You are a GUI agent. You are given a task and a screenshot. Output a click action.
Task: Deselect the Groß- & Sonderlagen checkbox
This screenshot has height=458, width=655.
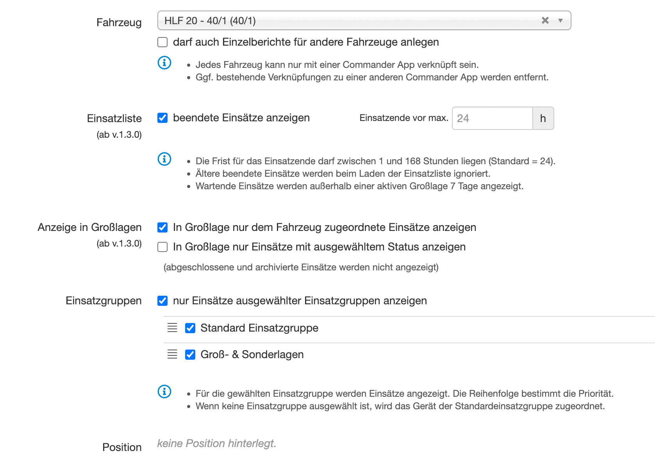(190, 355)
